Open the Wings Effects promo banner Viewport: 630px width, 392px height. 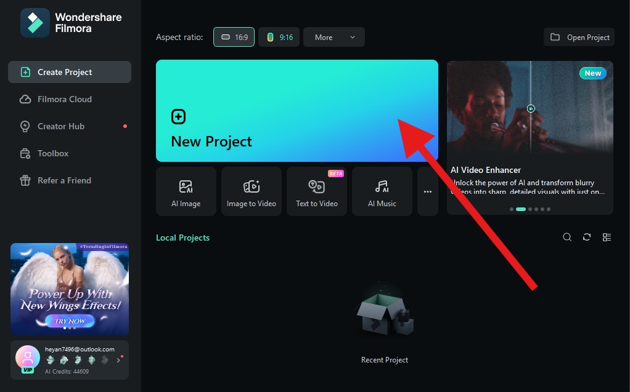point(70,289)
